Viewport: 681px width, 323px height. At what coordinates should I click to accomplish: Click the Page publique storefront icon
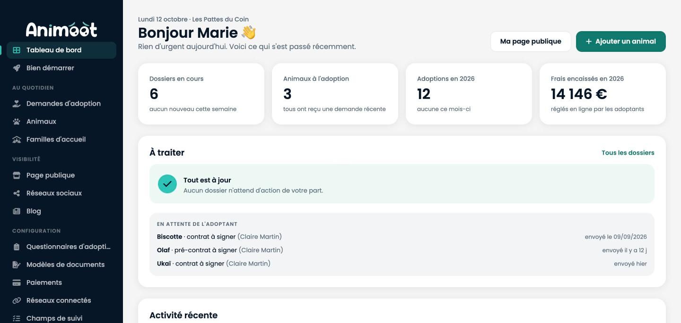[17, 175]
